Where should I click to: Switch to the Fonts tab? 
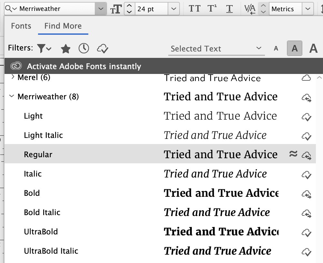pyautogui.click(x=21, y=26)
